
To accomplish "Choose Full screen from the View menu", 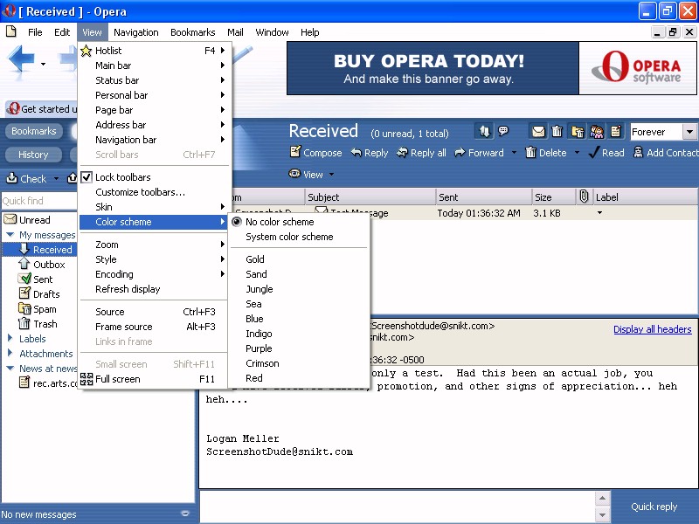I will click(x=117, y=379).
